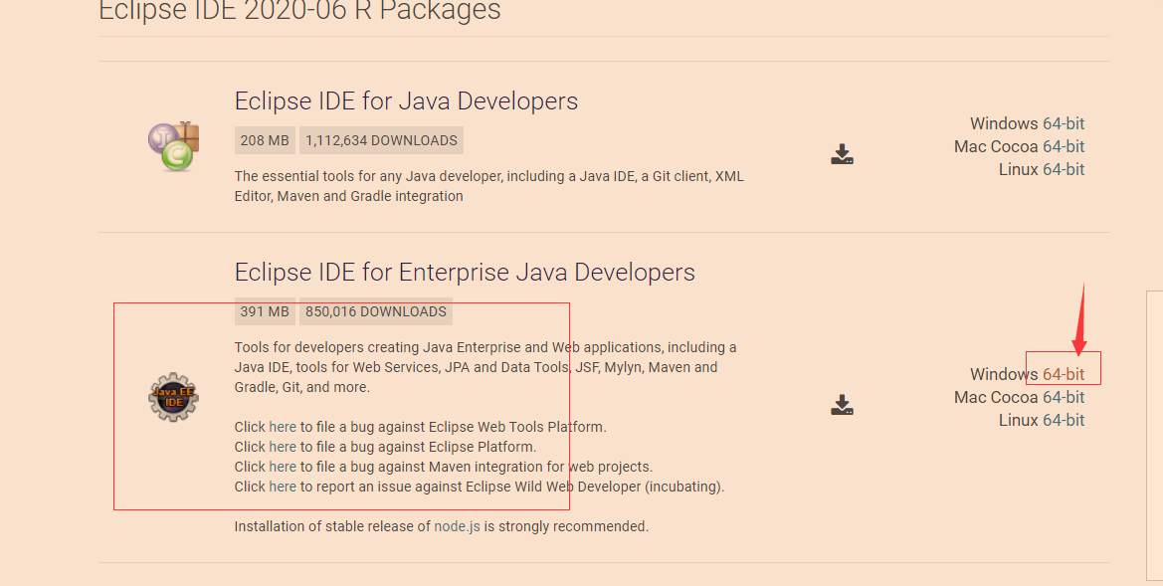This screenshot has height=586, width=1163.
Task: Click the 391 MB size badge
Action: click(264, 311)
